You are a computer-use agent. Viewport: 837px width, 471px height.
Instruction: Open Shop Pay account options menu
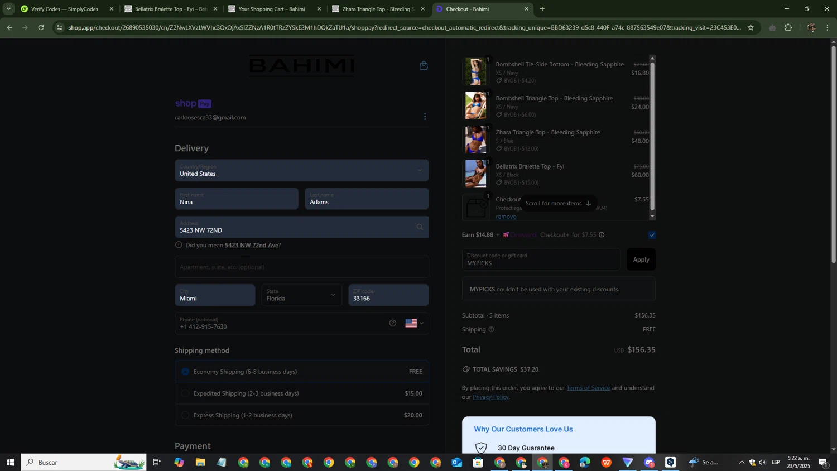[425, 117]
